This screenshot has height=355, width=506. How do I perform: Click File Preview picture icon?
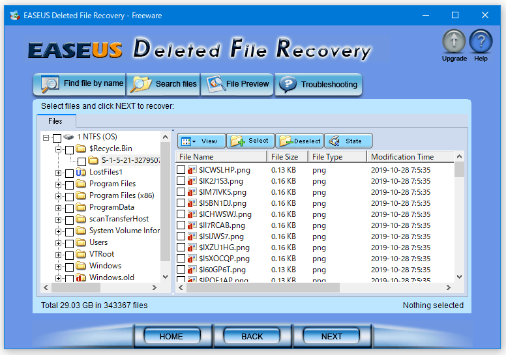[x=215, y=84]
